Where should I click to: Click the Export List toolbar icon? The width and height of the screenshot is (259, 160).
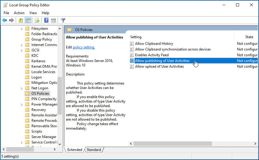click(37, 20)
